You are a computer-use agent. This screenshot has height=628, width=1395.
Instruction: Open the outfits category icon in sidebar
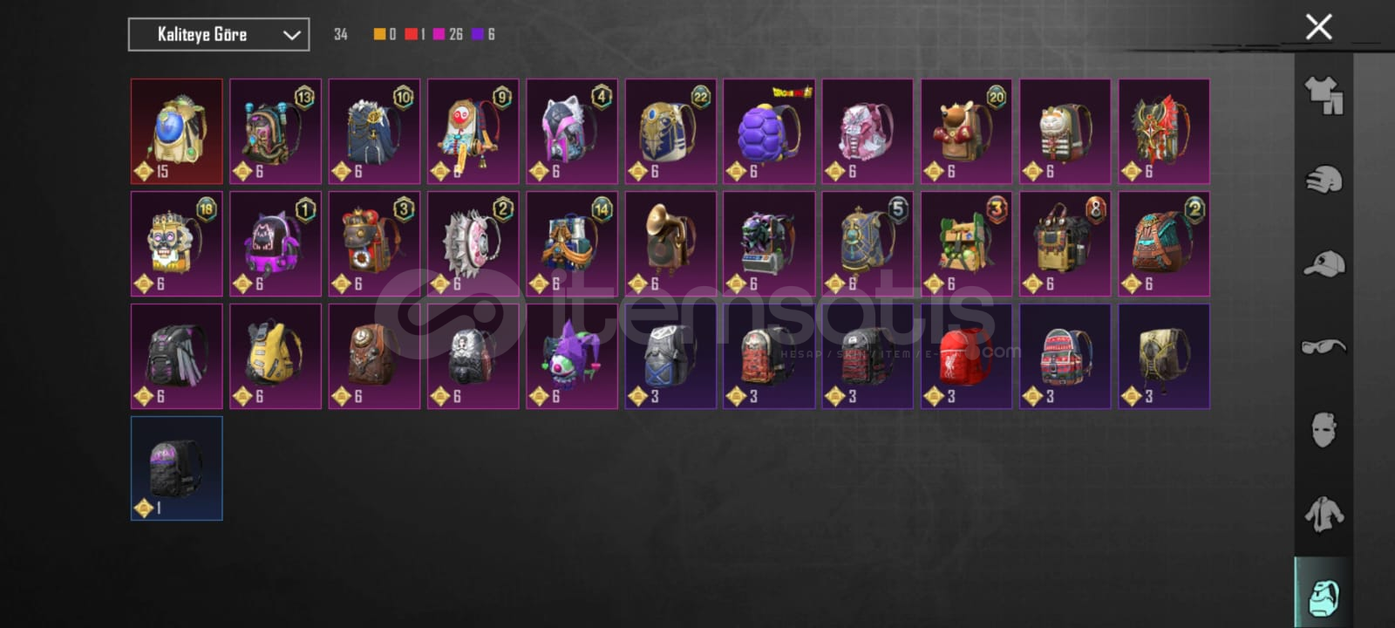[1324, 96]
